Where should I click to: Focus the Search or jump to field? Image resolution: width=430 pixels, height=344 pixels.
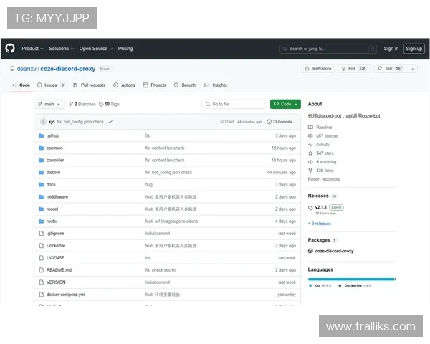coord(328,49)
